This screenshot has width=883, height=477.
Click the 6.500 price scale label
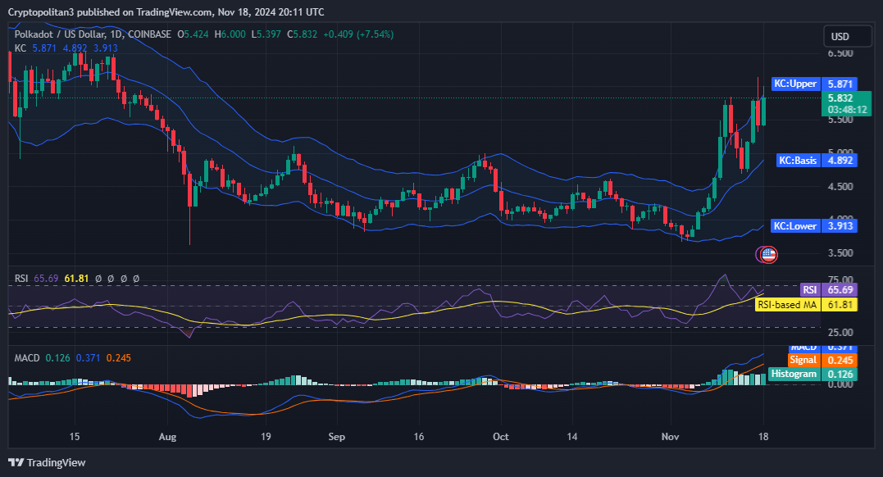coord(840,53)
